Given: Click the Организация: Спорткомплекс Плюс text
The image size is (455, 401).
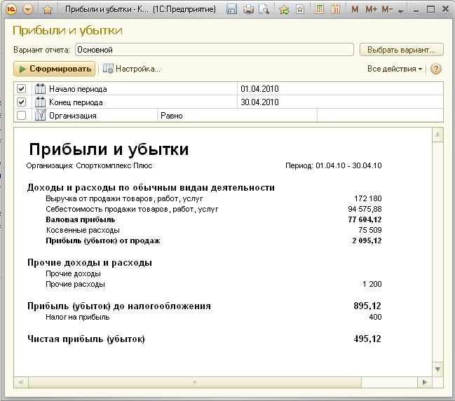Looking at the screenshot, I should 89,165.
